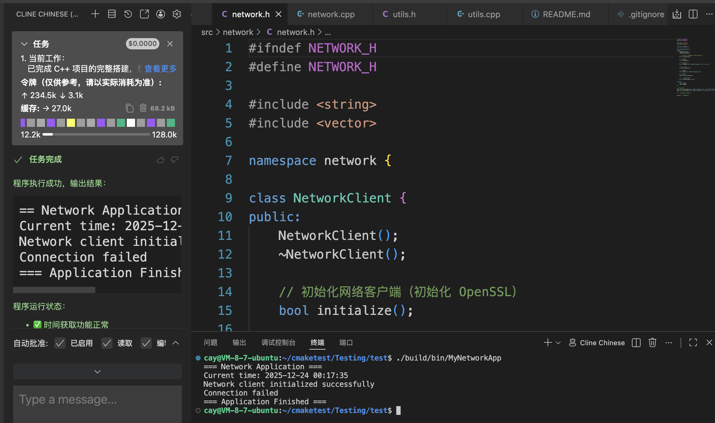
Task: Kill terminal with the trash icon
Action: click(x=652, y=343)
